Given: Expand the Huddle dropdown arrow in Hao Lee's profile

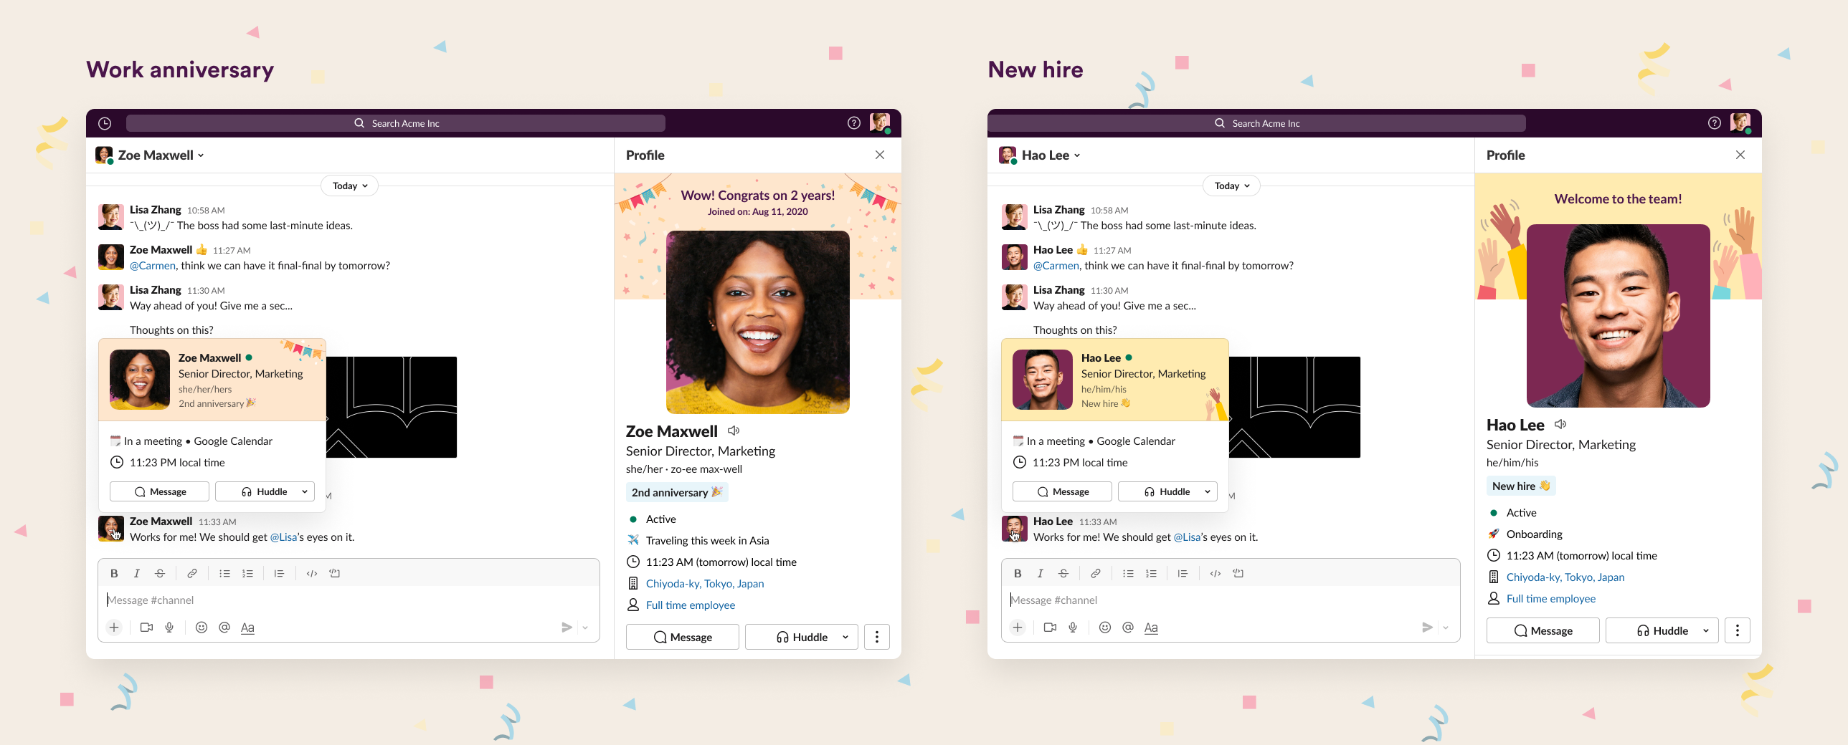Looking at the screenshot, I should pos(1706,630).
